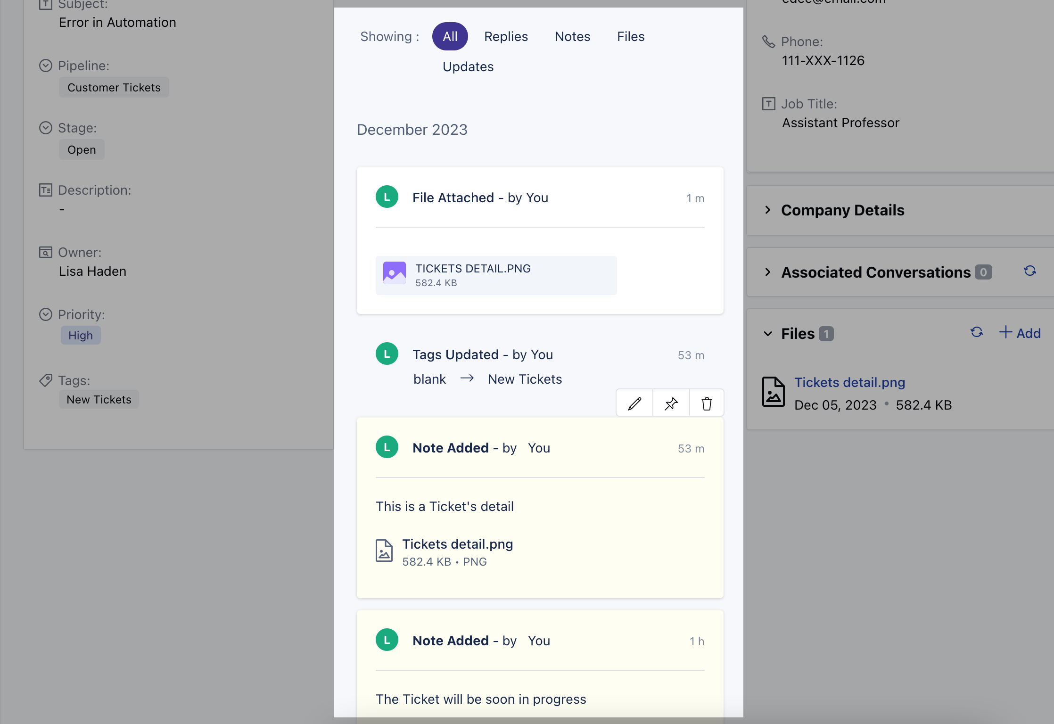1054x724 pixels.
Task: Click the High priority badge
Action: (81, 336)
